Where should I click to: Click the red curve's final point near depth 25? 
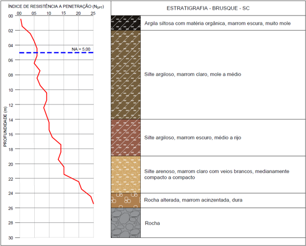click(94, 204)
